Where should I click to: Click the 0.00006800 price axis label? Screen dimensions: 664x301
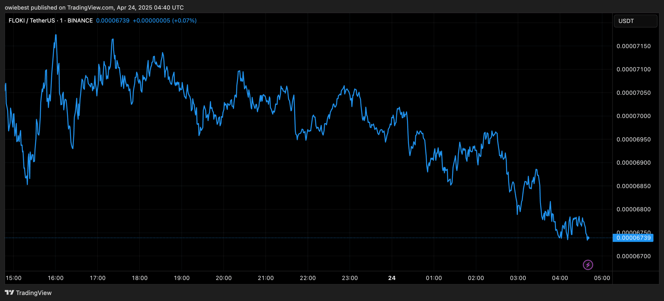tap(633, 209)
